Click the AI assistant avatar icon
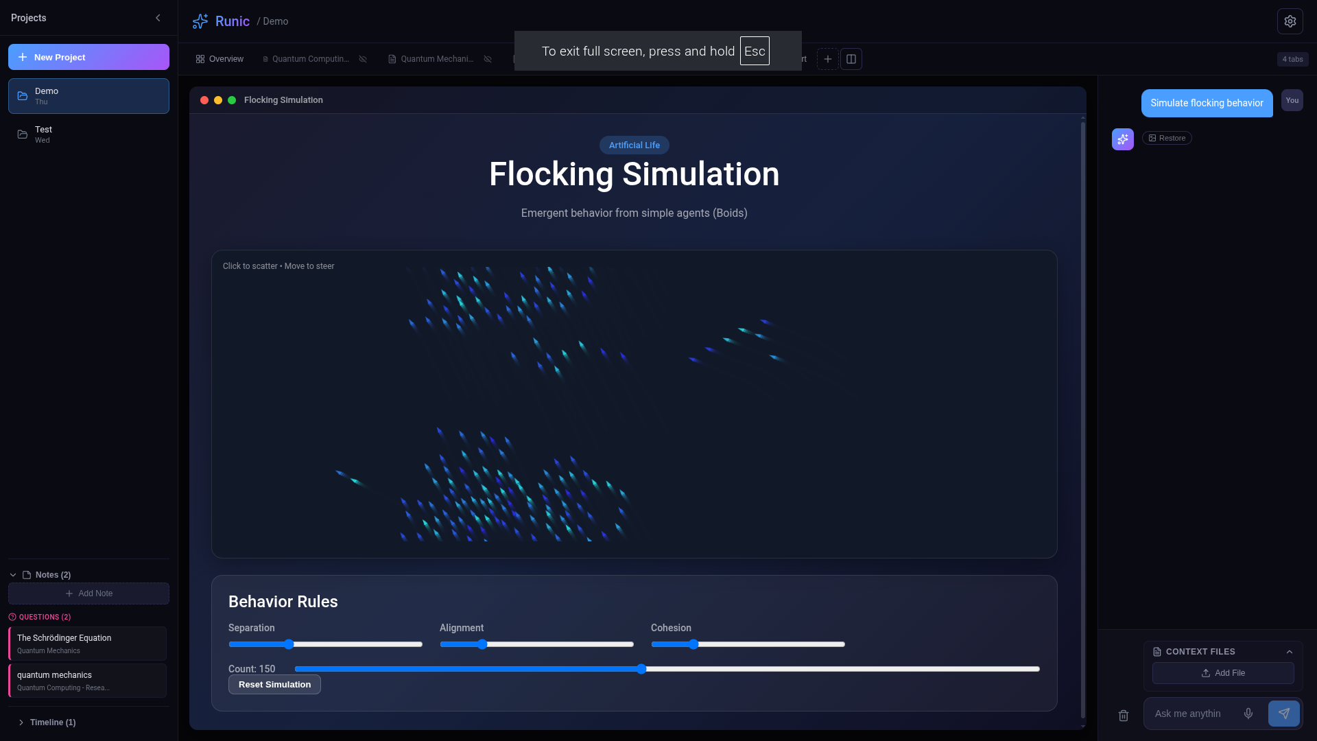Image resolution: width=1317 pixels, height=741 pixels. 1123,139
